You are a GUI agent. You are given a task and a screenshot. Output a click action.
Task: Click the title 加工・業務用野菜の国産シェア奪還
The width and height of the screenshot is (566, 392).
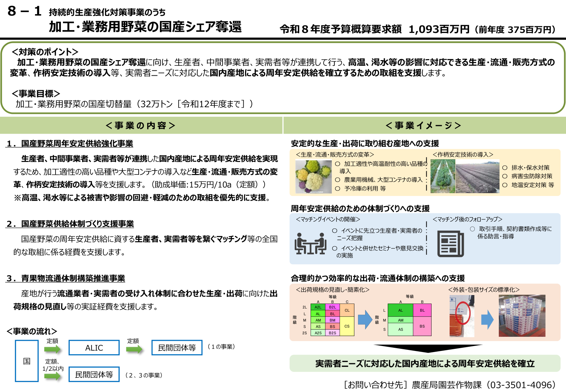(145, 27)
